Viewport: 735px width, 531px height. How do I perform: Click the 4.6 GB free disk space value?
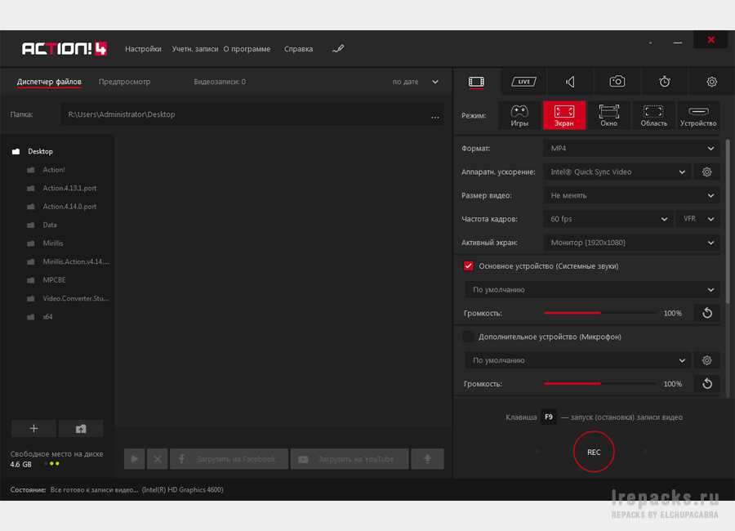[21, 464]
